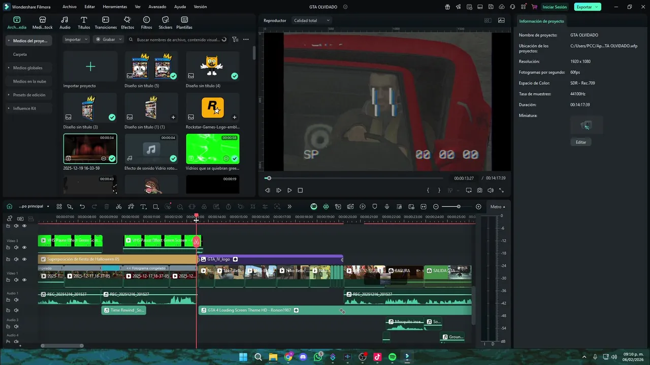Click the voiceover microphone icon in timeline toolbar
The width and height of the screenshot is (650, 365).
[387, 207]
